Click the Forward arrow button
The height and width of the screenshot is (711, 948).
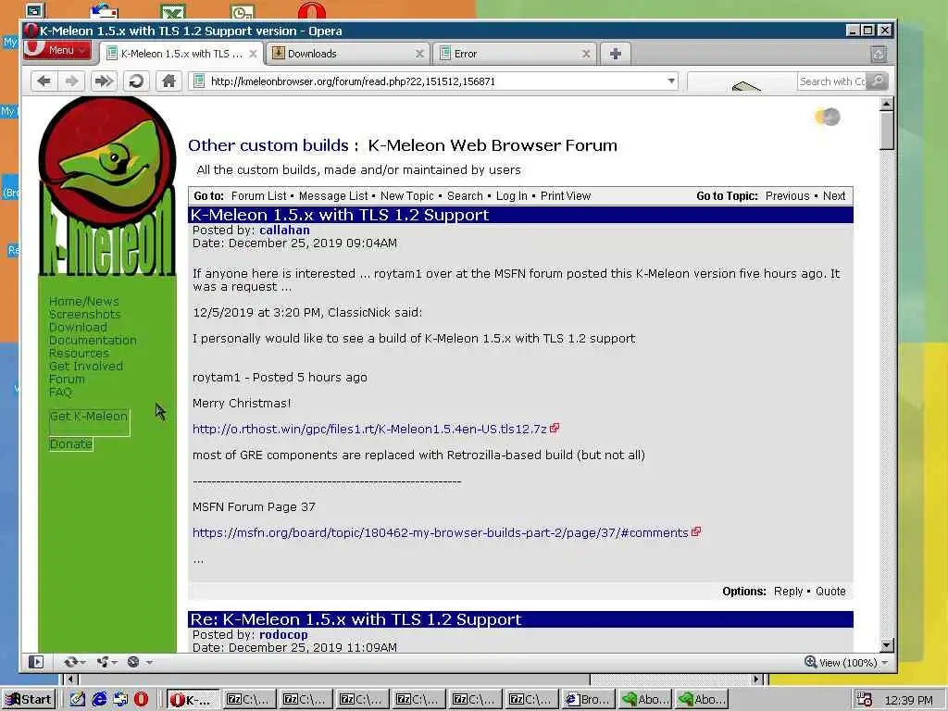click(x=71, y=81)
